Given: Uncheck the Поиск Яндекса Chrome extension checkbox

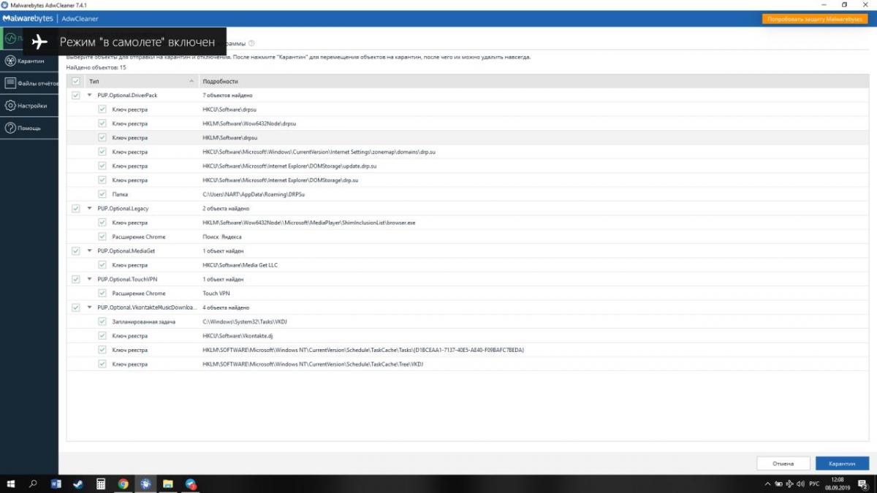Looking at the screenshot, I should (x=102, y=237).
